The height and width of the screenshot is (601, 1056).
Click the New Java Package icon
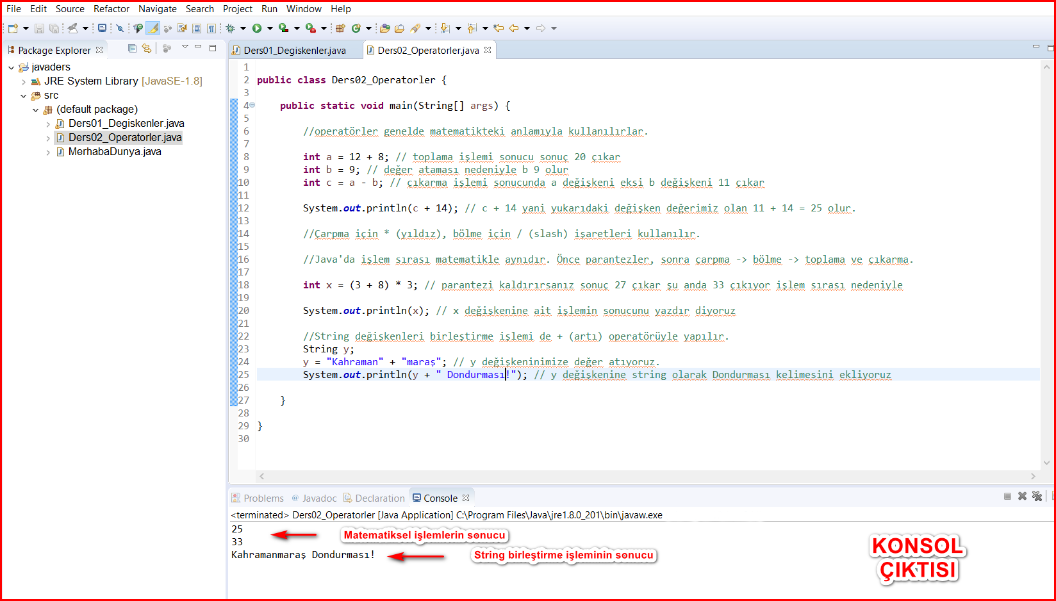tap(340, 28)
